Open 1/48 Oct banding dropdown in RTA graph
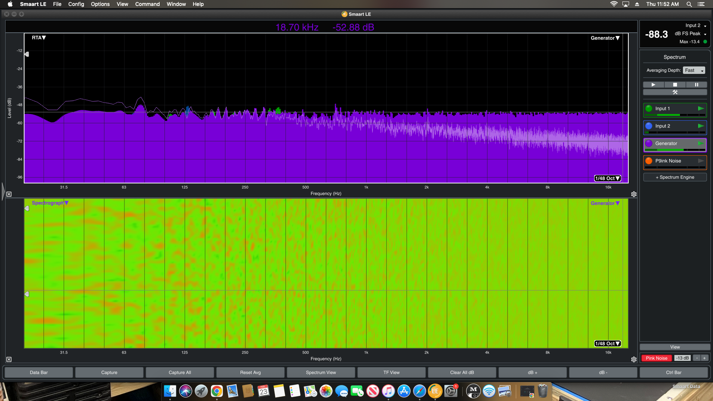Screen dimensions: 713x401 (607, 178)
